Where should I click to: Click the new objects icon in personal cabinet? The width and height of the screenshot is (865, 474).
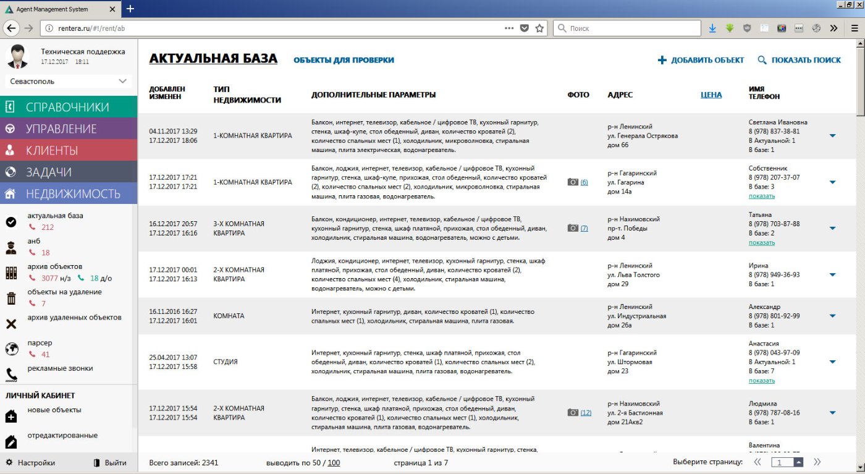tap(11, 417)
